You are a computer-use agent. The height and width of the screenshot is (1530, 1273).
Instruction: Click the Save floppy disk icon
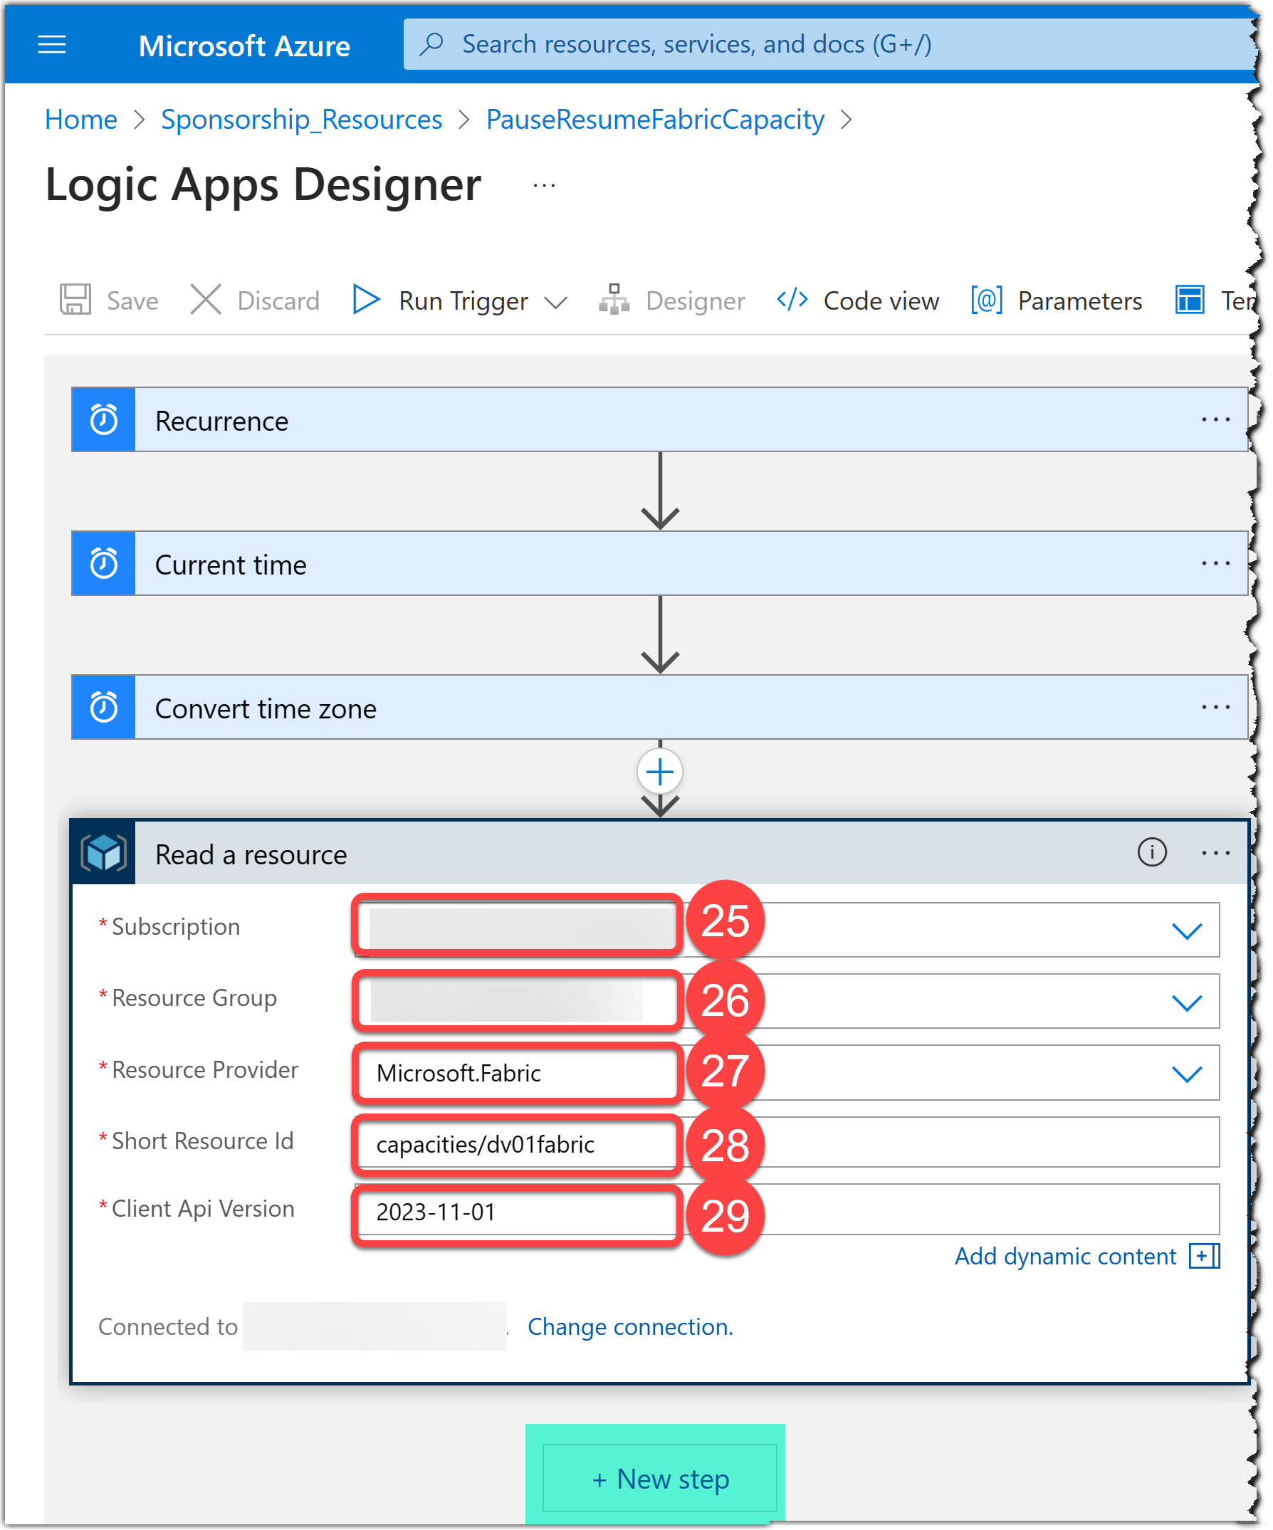[x=75, y=300]
